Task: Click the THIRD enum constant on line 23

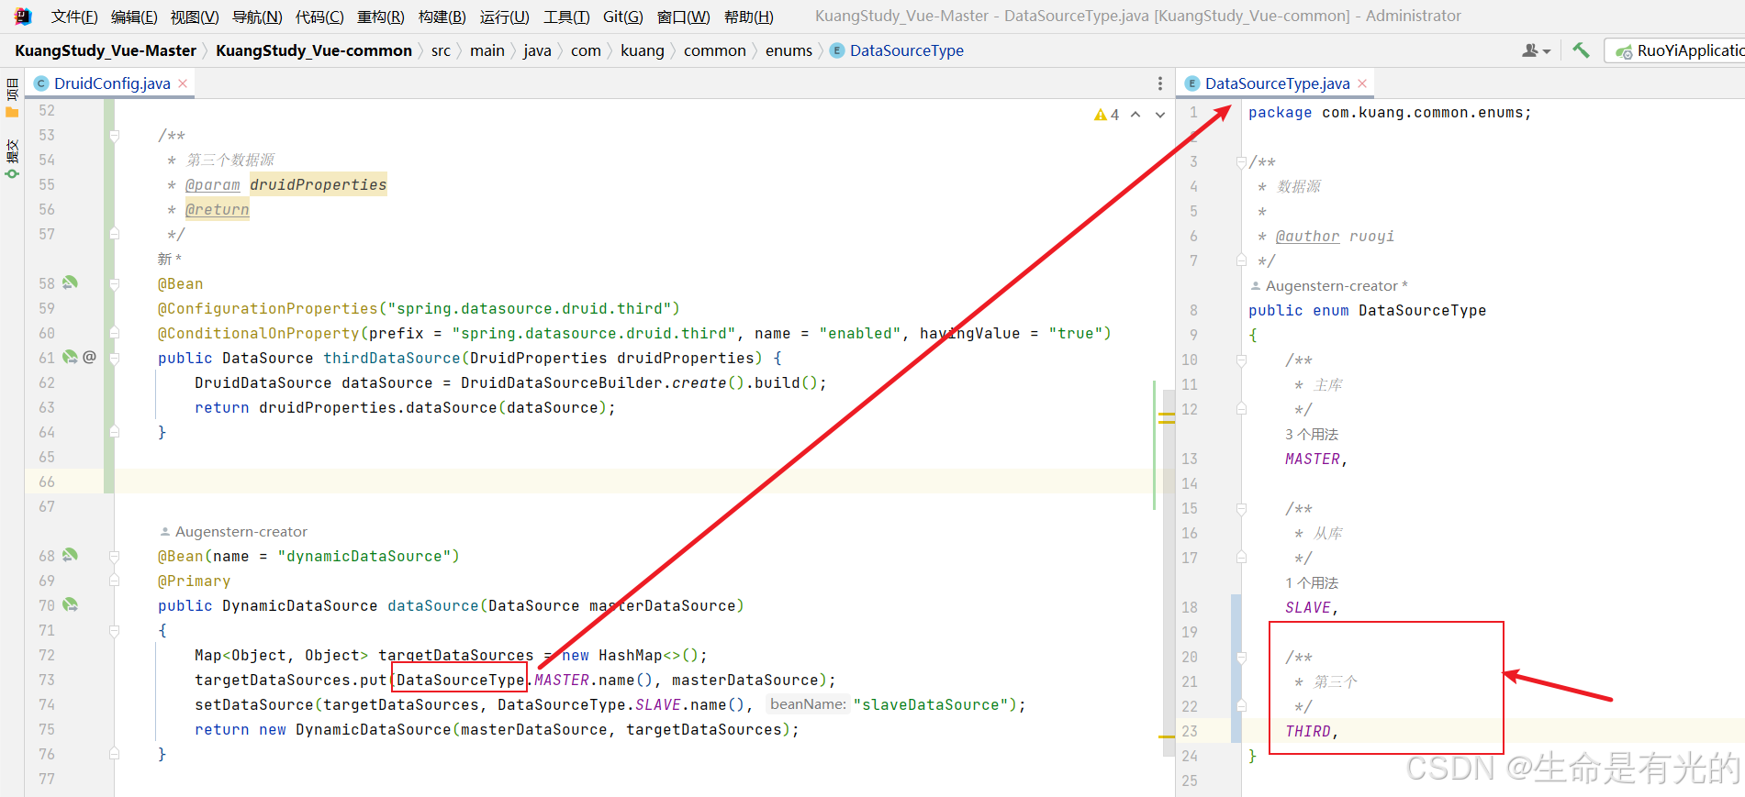Action: click(x=1308, y=731)
